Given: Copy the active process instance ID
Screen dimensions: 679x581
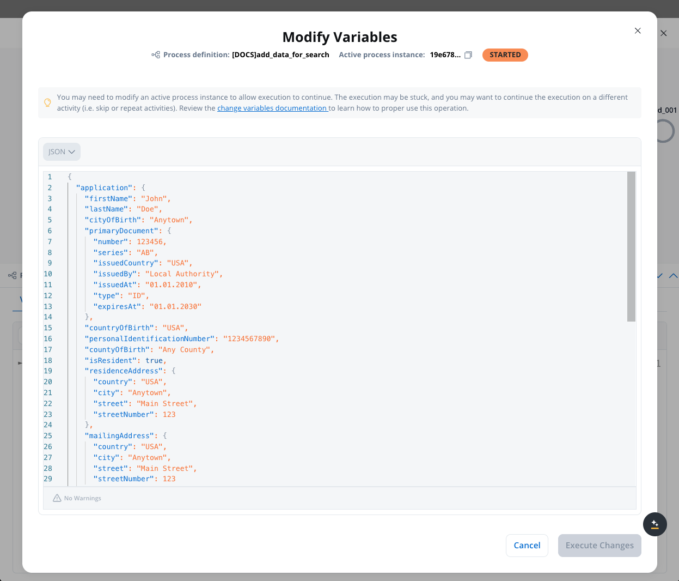Looking at the screenshot, I should pyautogui.click(x=468, y=55).
